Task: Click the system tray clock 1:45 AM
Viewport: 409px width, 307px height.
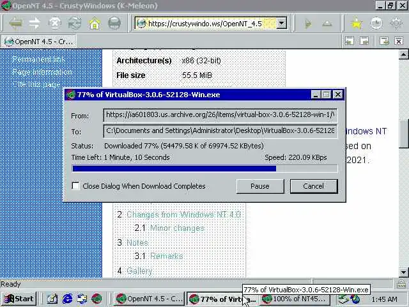Action: tap(385, 299)
